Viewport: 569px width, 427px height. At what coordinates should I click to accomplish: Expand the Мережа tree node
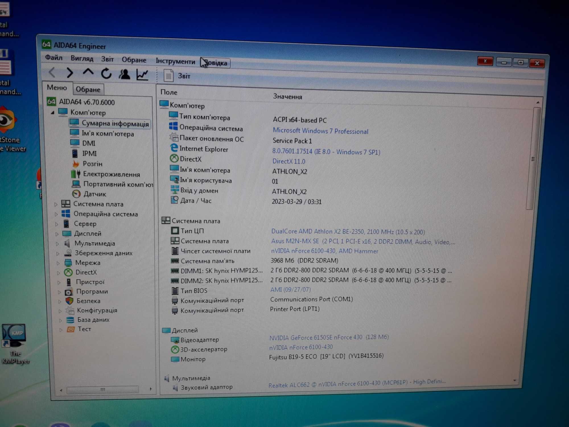point(58,263)
